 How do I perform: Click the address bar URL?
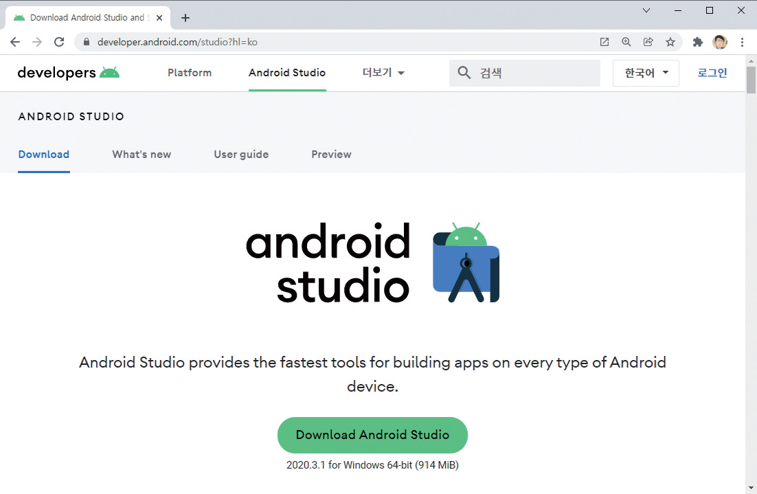coord(177,42)
